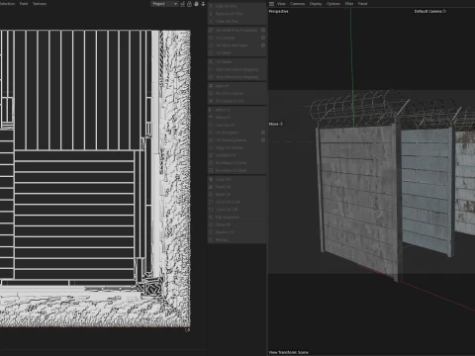The width and height of the screenshot is (475, 356).
Task: Click the Boundary to Circle icon
Action: tap(211, 163)
